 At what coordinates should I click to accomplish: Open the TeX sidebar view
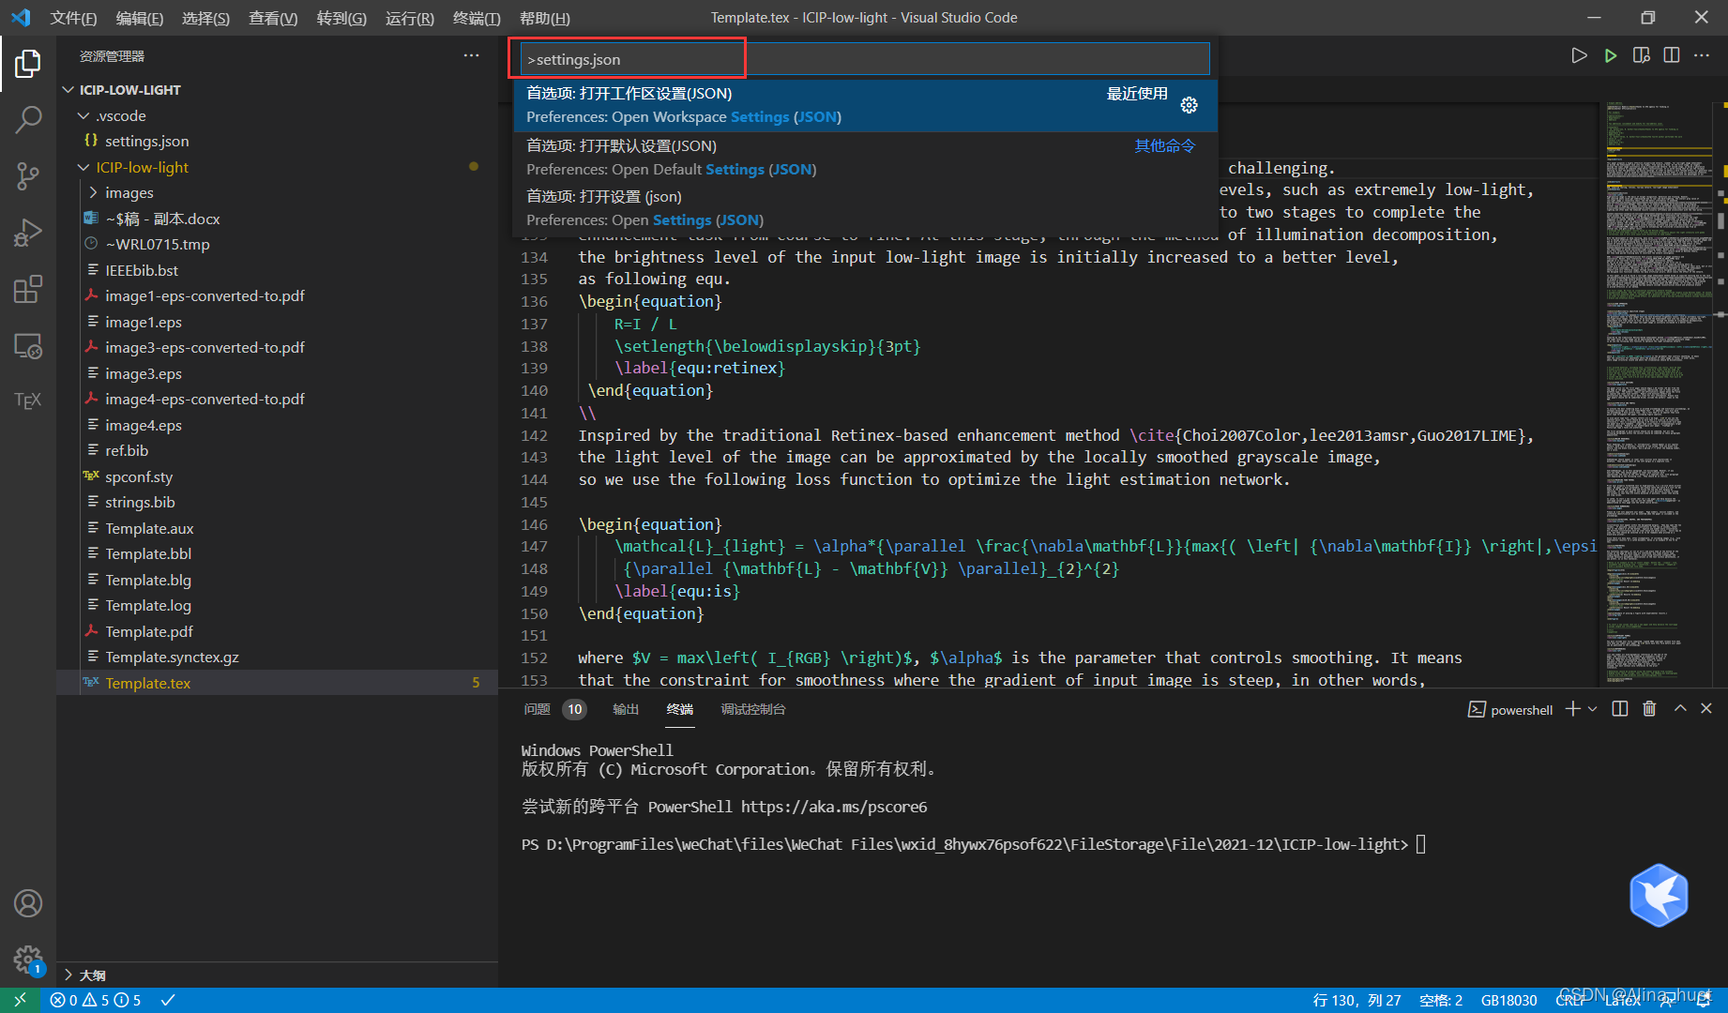coord(28,401)
